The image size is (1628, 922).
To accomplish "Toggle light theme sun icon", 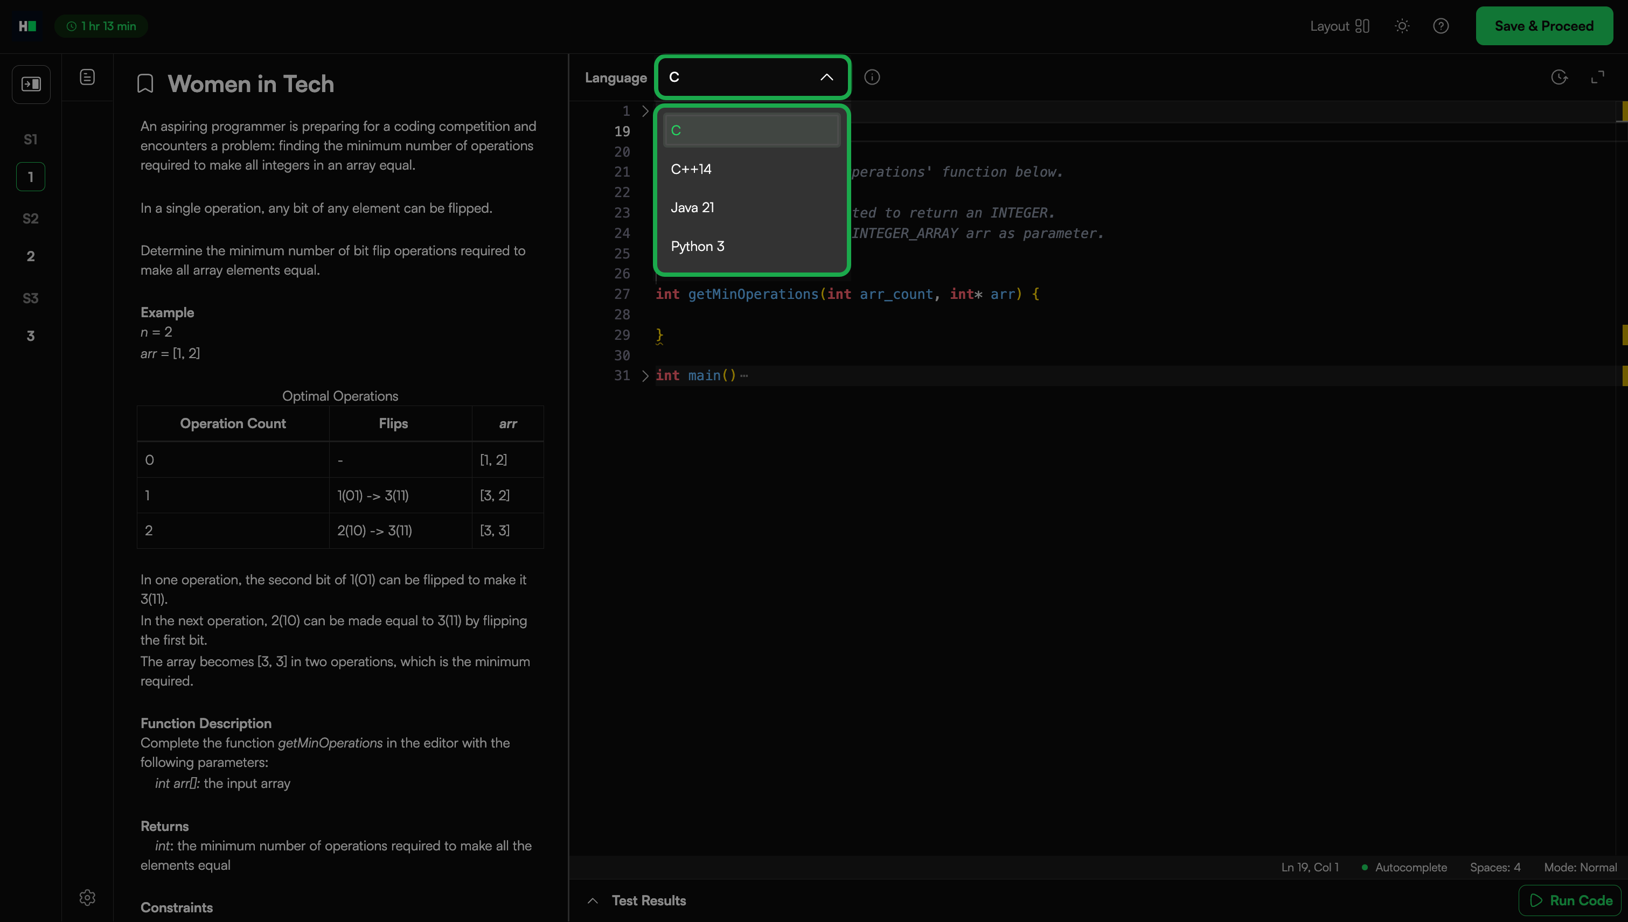I will point(1402,26).
